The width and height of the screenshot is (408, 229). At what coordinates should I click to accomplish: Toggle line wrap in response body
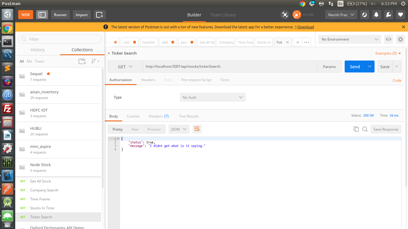pyautogui.click(x=197, y=129)
